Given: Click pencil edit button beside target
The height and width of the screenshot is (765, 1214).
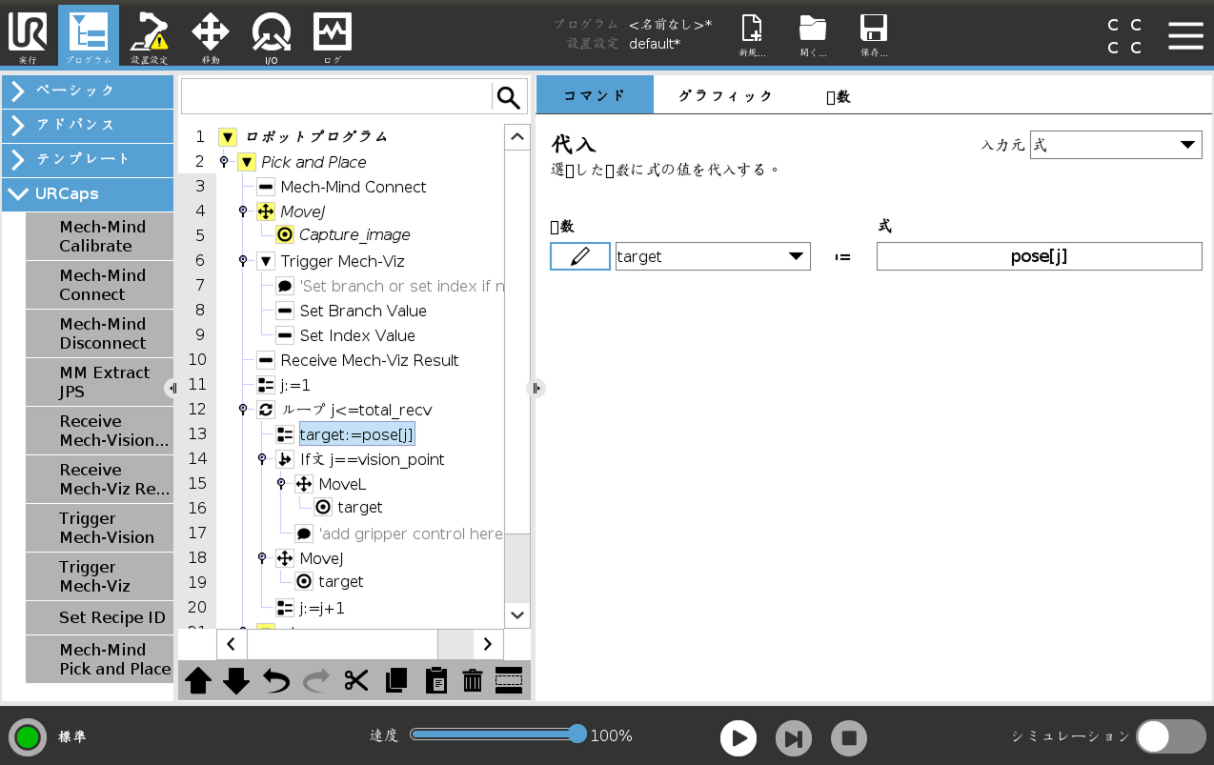Looking at the screenshot, I should 579,256.
